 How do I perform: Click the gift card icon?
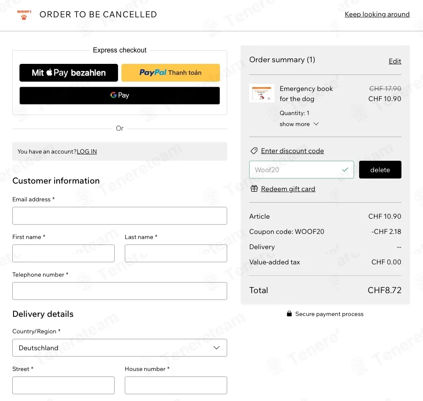[x=254, y=189]
